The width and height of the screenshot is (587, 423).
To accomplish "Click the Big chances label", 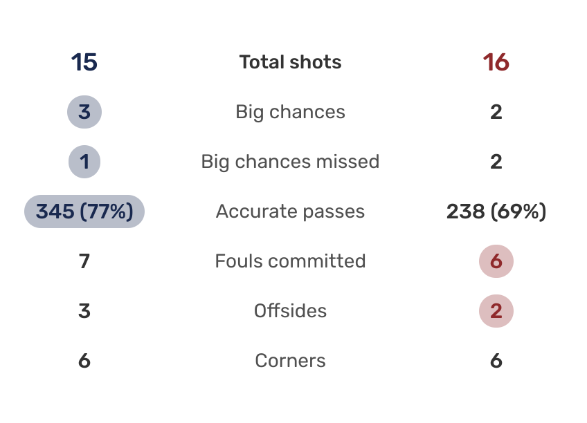I will tap(290, 112).
